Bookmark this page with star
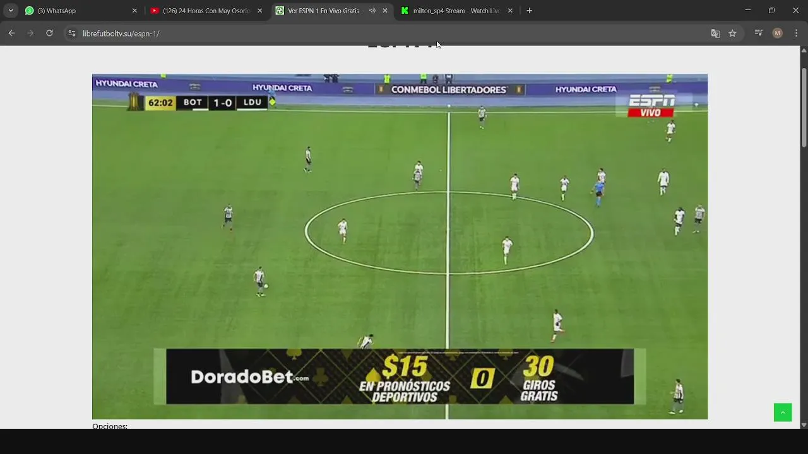This screenshot has width=808, height=454. pos(732,33)
